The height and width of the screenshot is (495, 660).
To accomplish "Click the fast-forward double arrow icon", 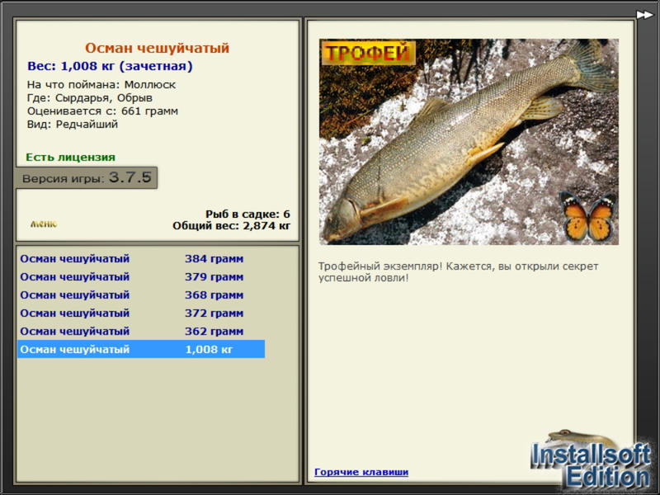I will pyautogui.click(x=644, y=15).
